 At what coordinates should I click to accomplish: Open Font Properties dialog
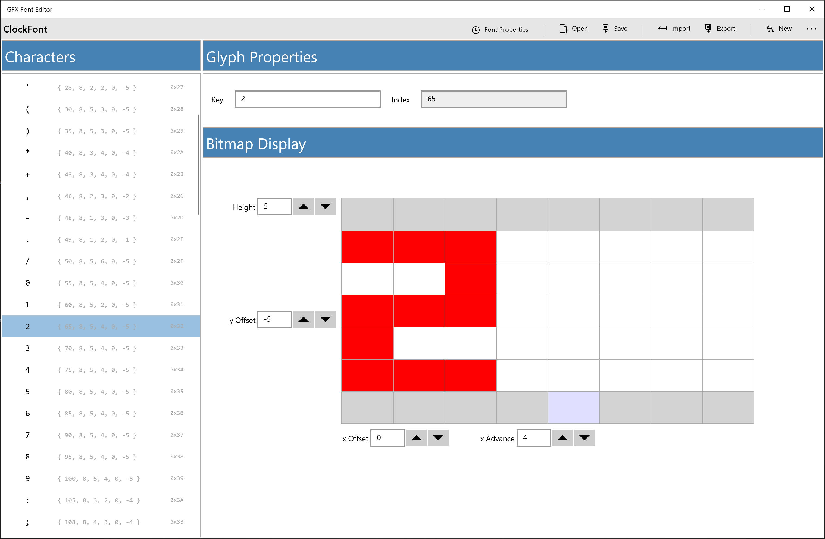pos(500,29)
